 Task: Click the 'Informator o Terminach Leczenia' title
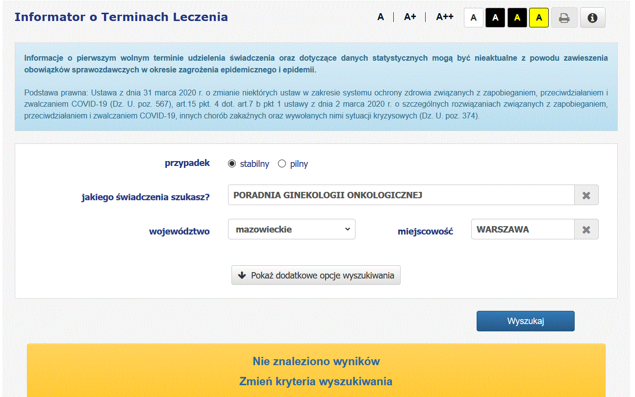tap(121, 17)
